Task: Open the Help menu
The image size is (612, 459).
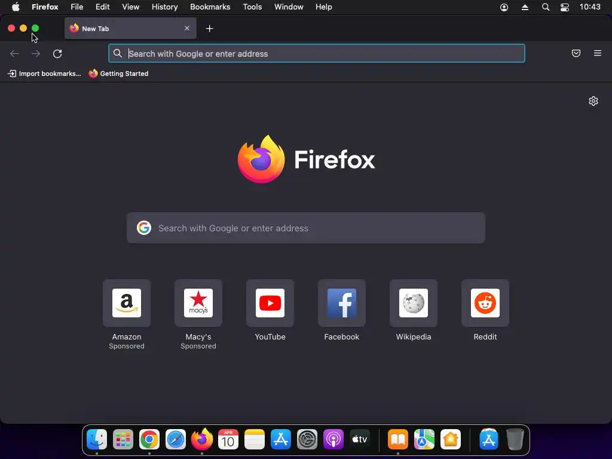Action: [x=323, y=7]
